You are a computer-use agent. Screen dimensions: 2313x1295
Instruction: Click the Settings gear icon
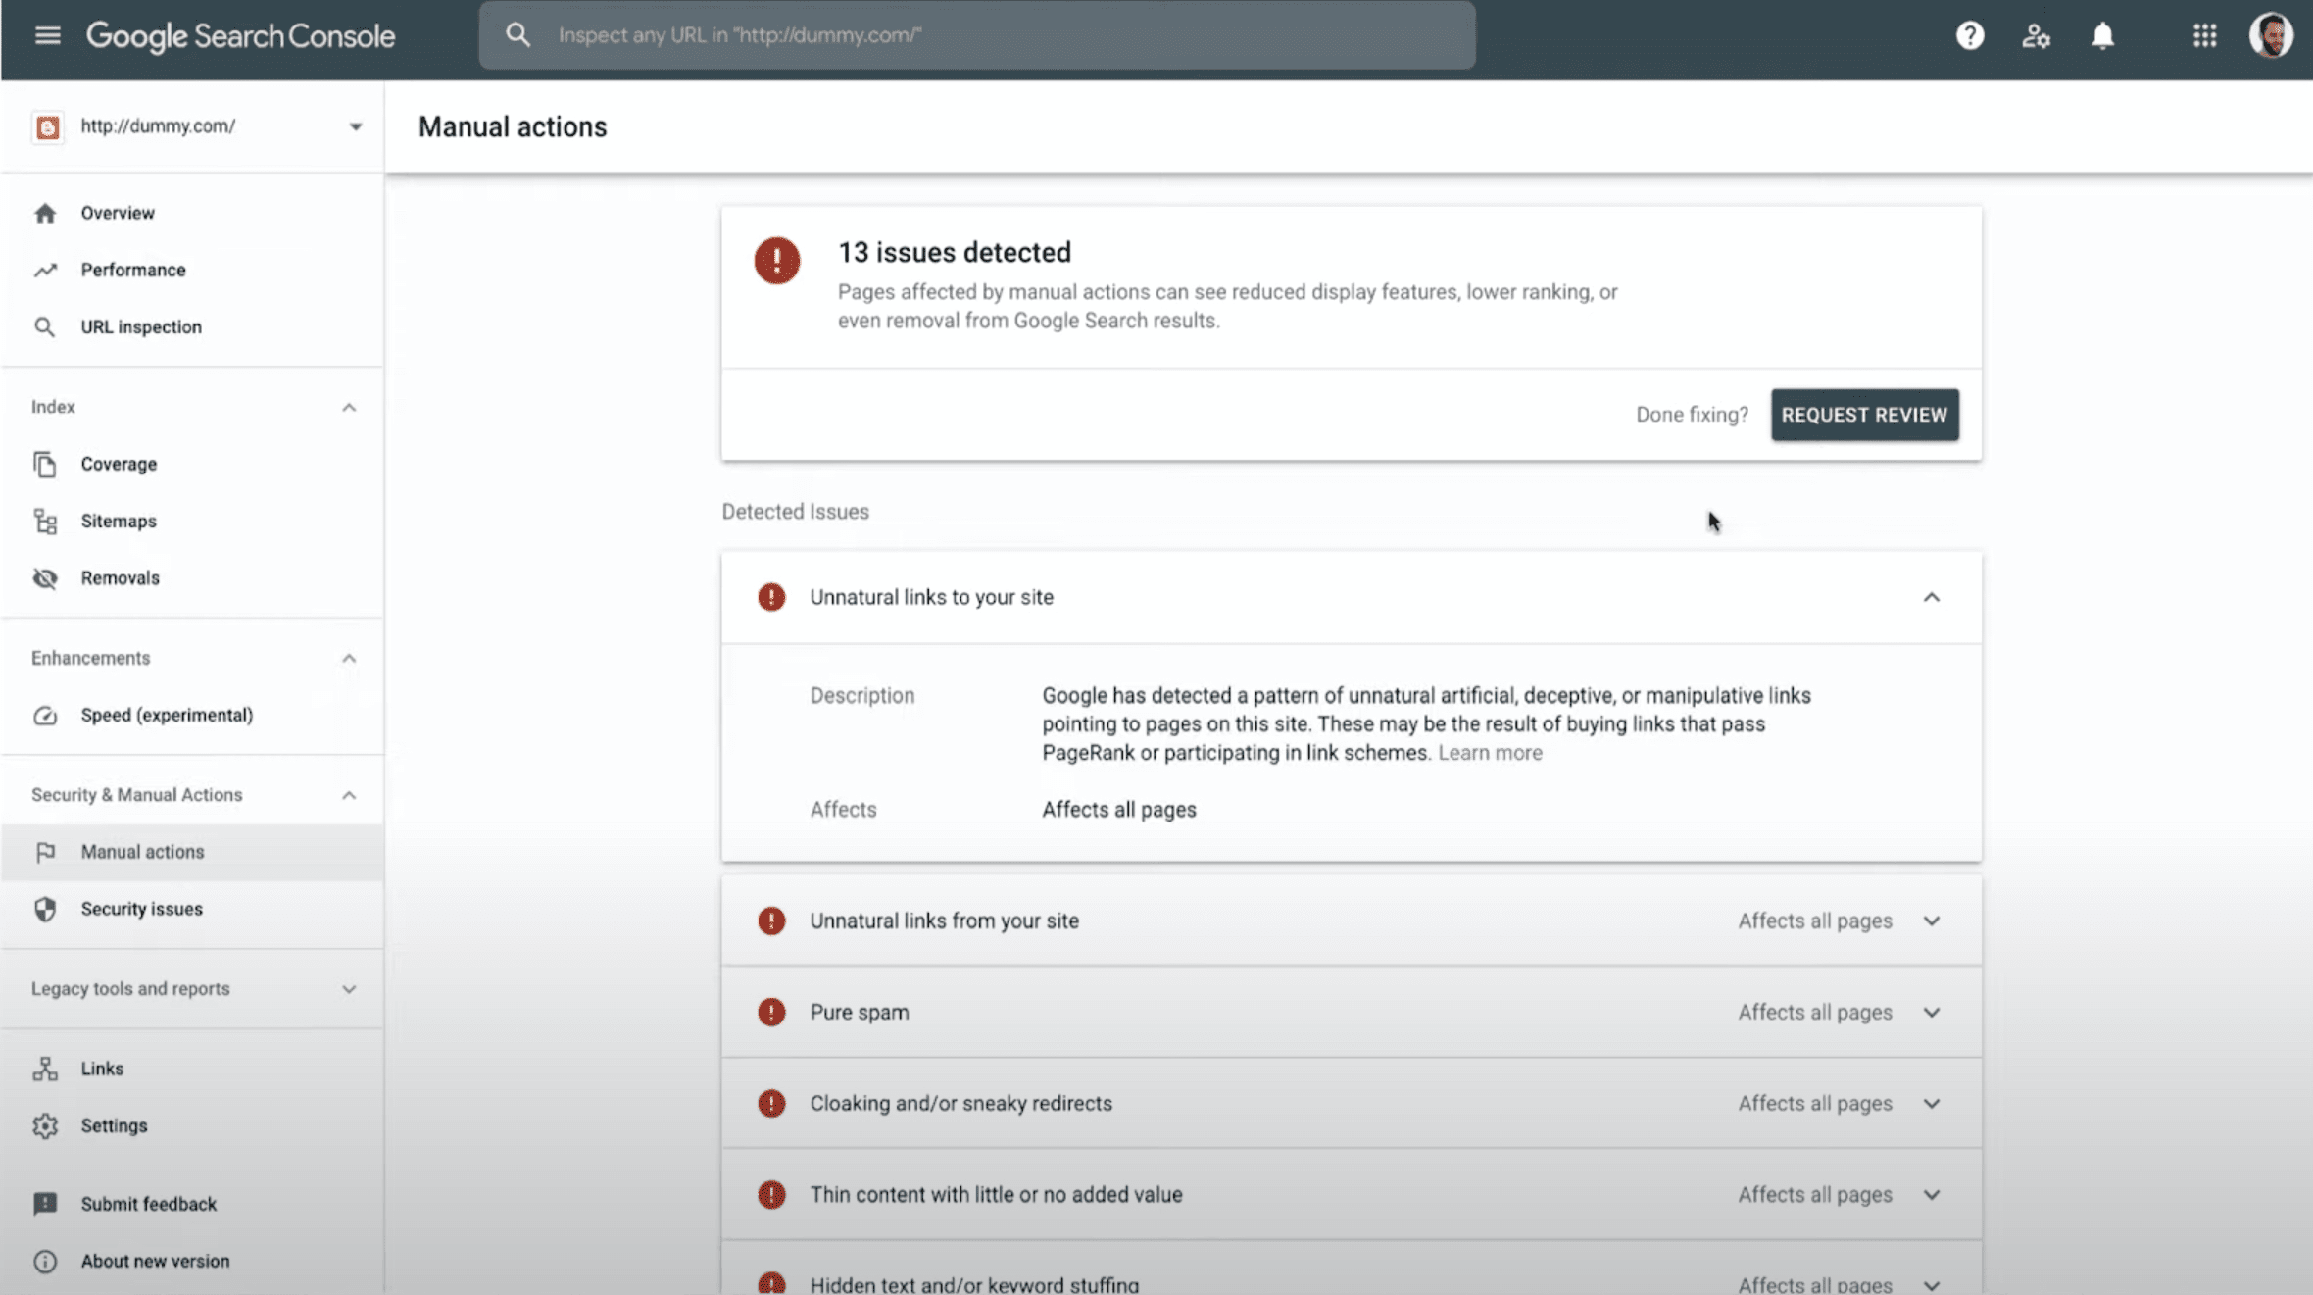click(x=45, y=1125)
